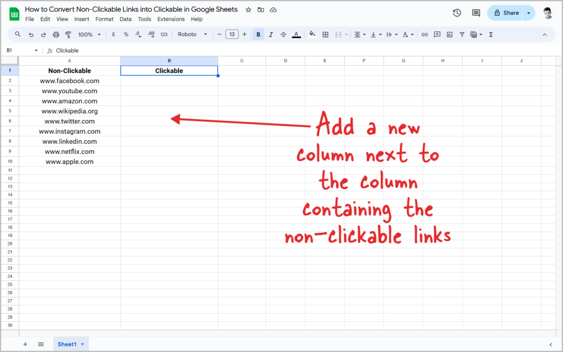The width and height of the screenshot is (563, 352).
Task: Open version history clock icon
Action: (457, 13)
